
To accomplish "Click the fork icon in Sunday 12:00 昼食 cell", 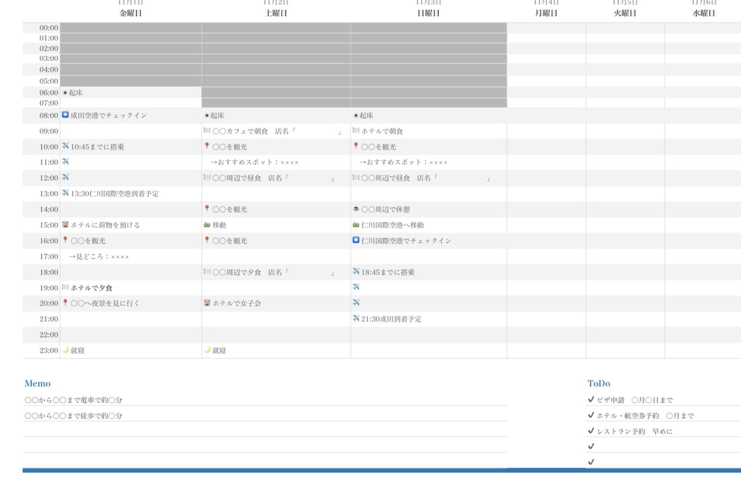I will [356, 178].
